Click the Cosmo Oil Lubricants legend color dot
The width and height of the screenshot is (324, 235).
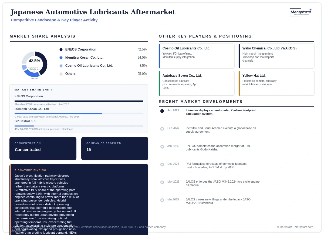click(61, 66)
